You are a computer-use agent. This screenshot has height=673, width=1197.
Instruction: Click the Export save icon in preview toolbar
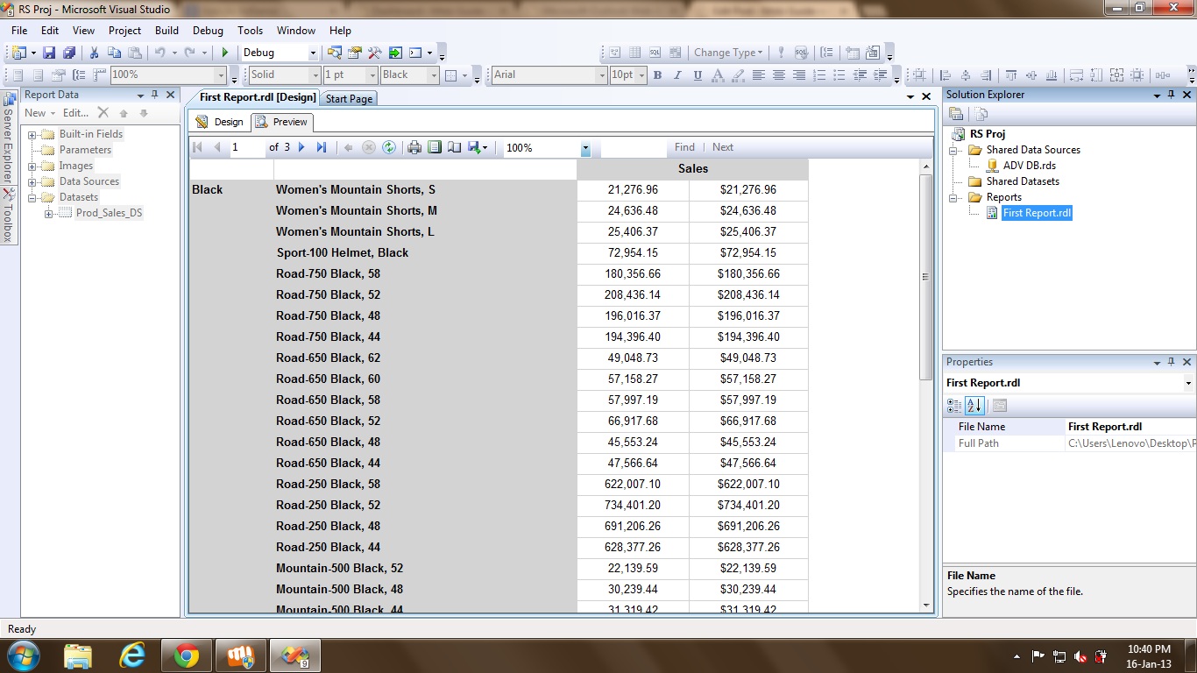(x=474, y=148)
